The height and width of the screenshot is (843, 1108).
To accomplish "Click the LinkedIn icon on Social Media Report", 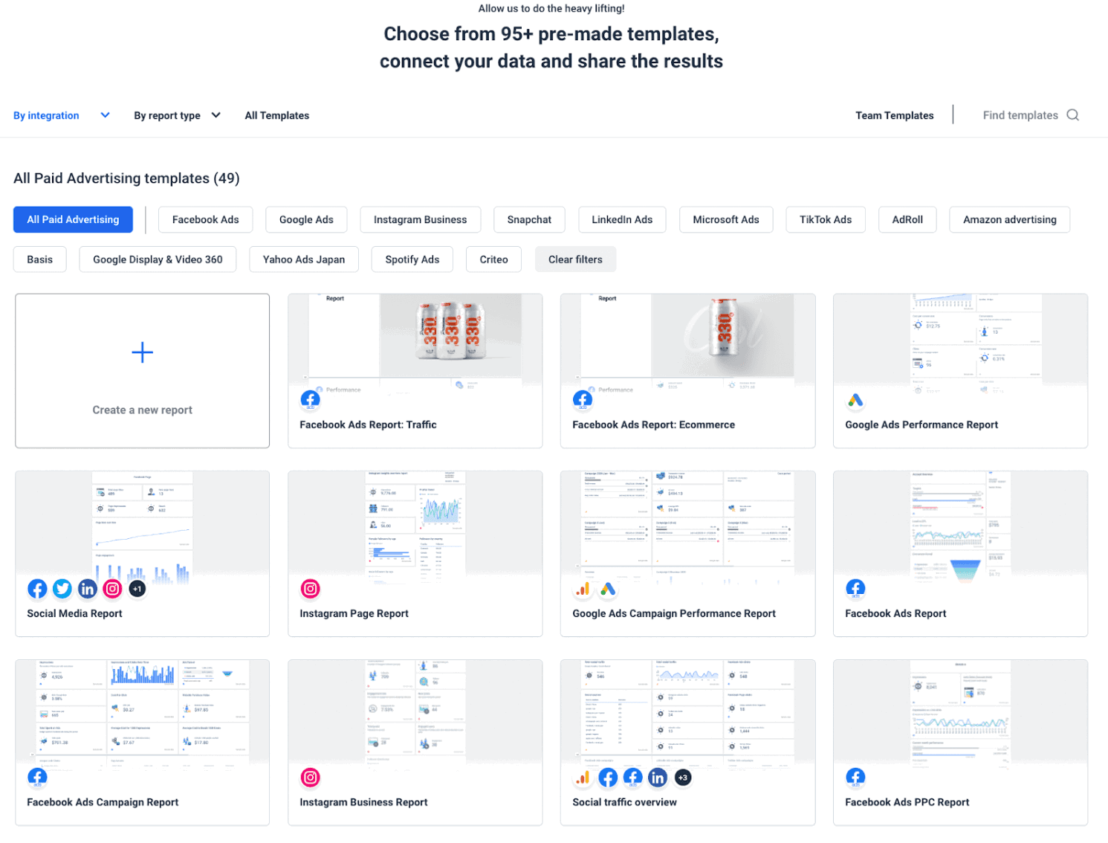I will coord(87,588).
